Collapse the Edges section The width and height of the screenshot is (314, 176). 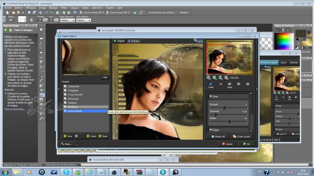point(211,130)
